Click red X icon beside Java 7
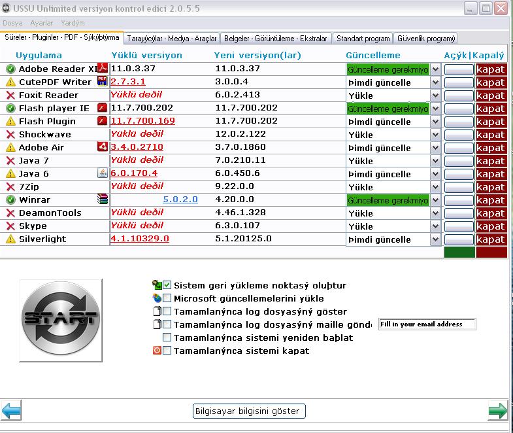The image size is (513, 433). tap(11, 161)
